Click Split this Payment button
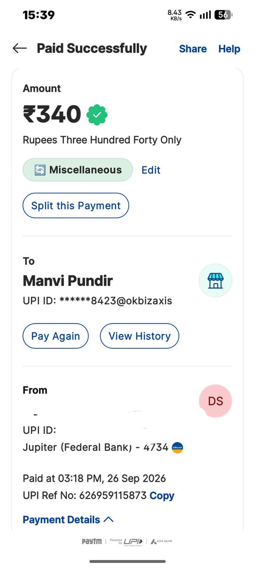 pyautogui.click(x=76, y=206)
